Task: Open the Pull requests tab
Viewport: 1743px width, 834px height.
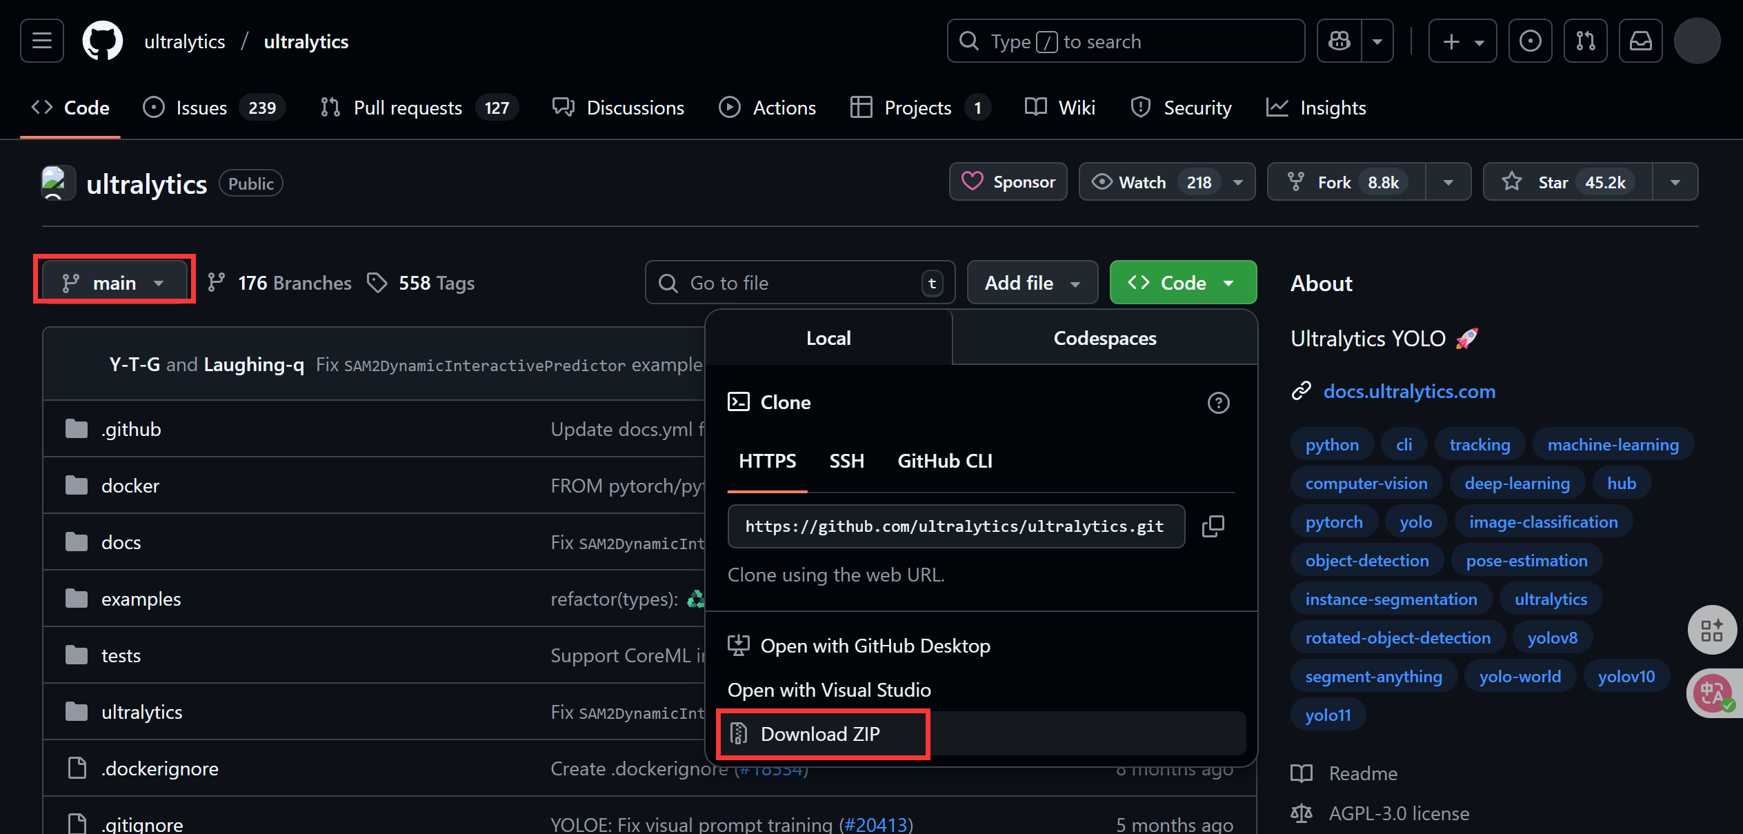Action: [x=419, y=108]
